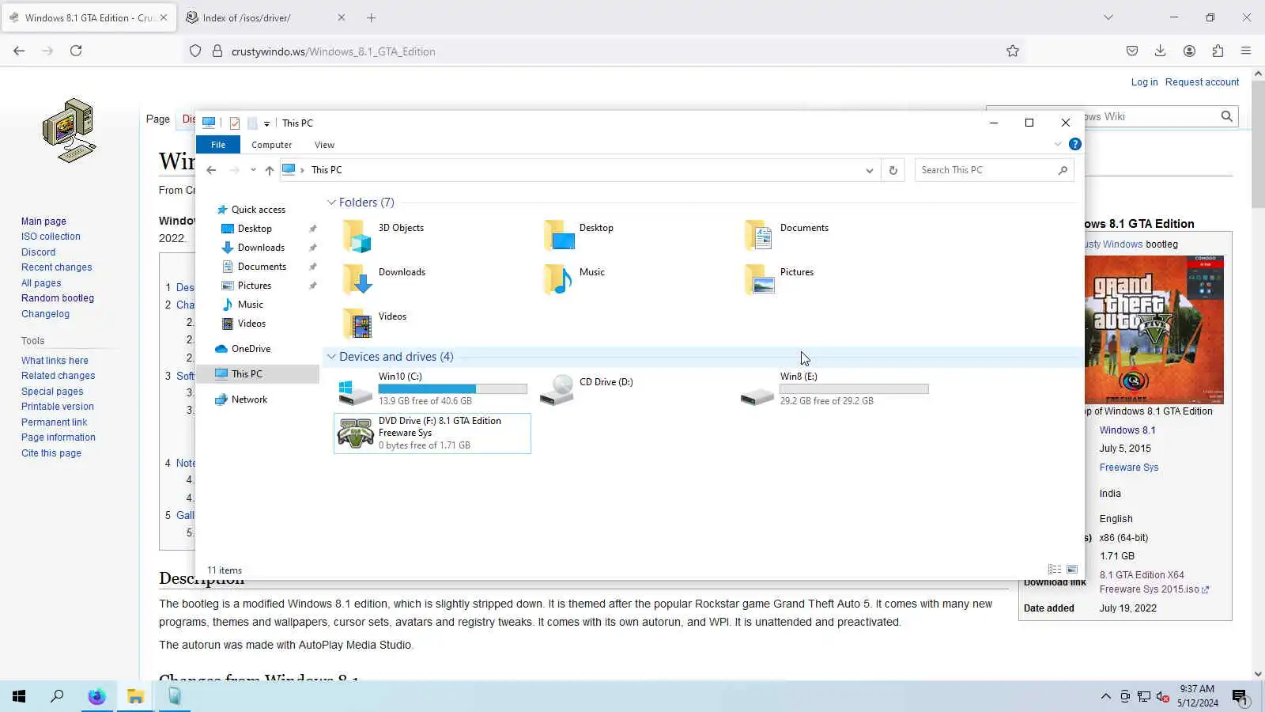Image resolution: width=1265 pixels, height=712 pixels.
Task: Collapse the Devices and drives (4) group
Action: 332,357
